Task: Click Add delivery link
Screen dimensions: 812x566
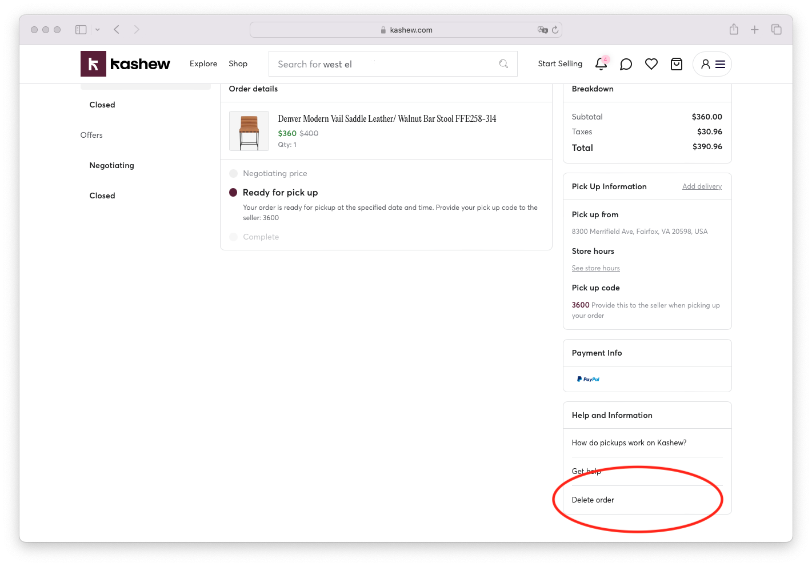Action: click(x=702, y=186)
